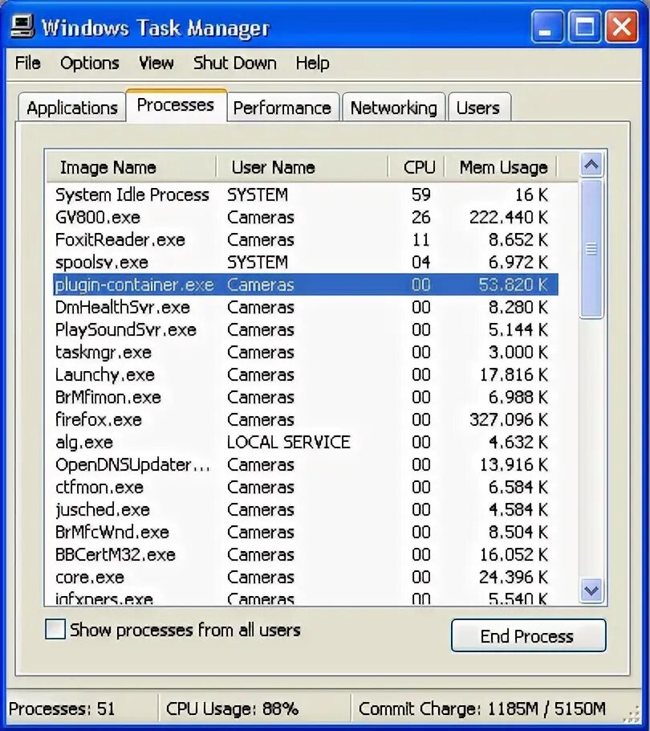Select the System Idle Process row
Viewport: 650px width, 731px height.
[306, 194]
